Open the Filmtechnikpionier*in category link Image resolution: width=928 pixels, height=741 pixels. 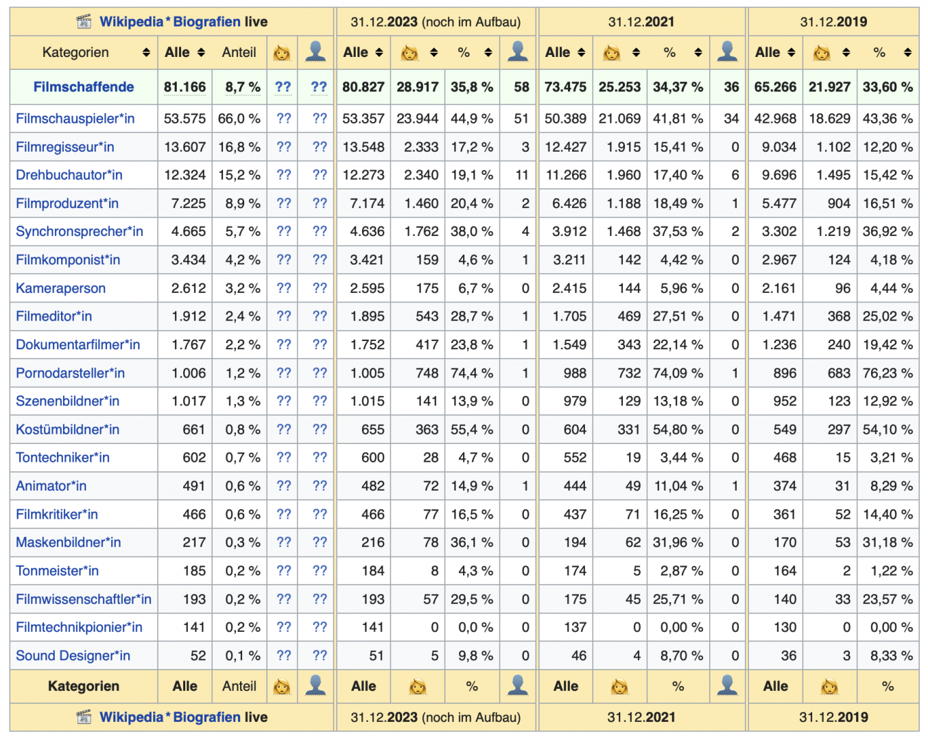pyautogui.click(x=79, y=627)
